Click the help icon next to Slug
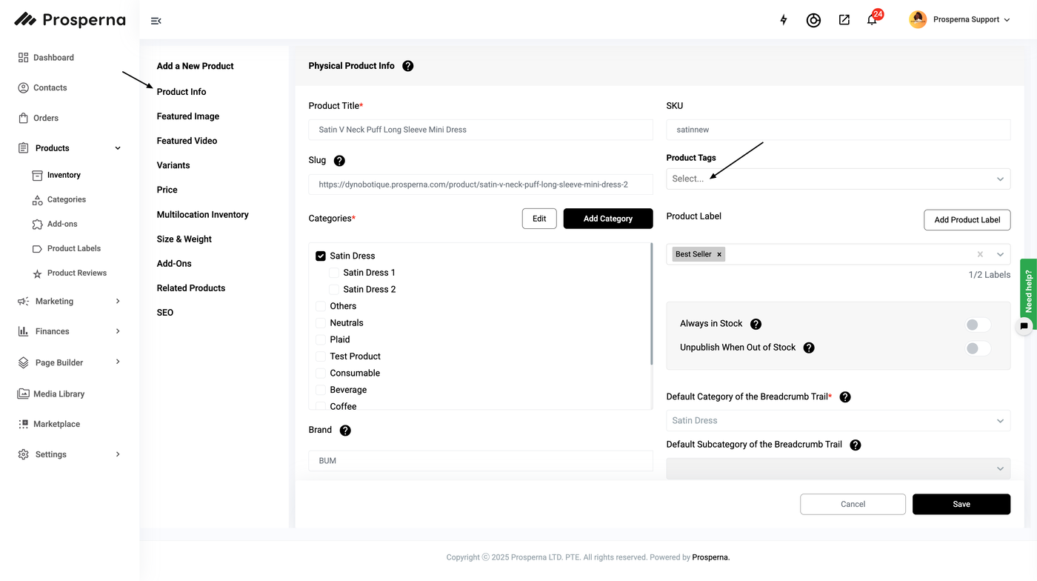 (x=339, y=161)
